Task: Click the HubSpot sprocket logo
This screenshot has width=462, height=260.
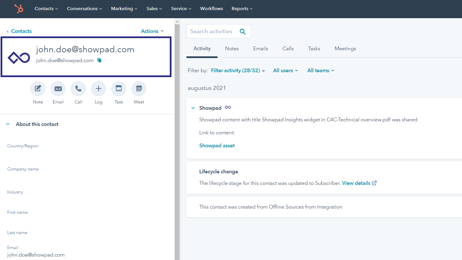Action: (x=19, y=9)
